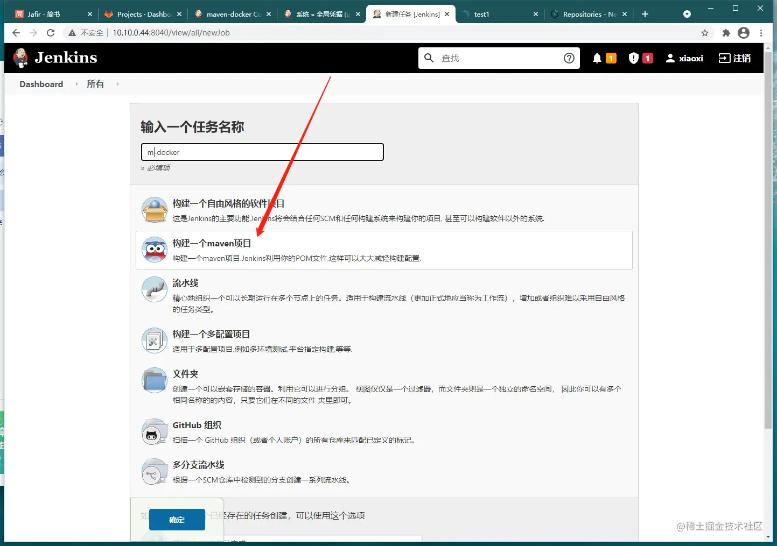Image resolution: width=777 pixels, height=546 pixels.
Task: Reload the page with refresh icon
Action: (x=51, y=33)
